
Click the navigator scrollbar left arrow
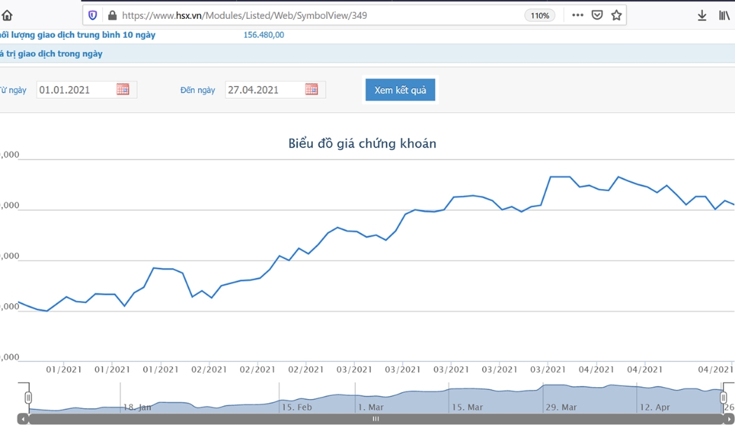click(x=23, y=419)
